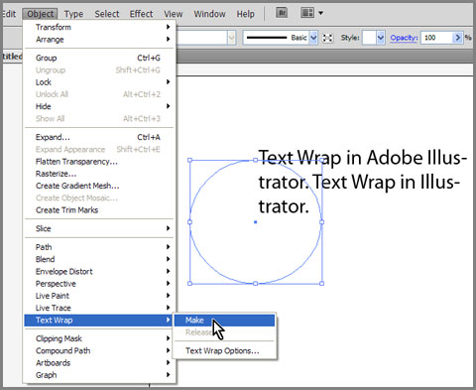Open the Opacity panel link
This screenshot has height=390, width=476.
(x=404, y=38)
